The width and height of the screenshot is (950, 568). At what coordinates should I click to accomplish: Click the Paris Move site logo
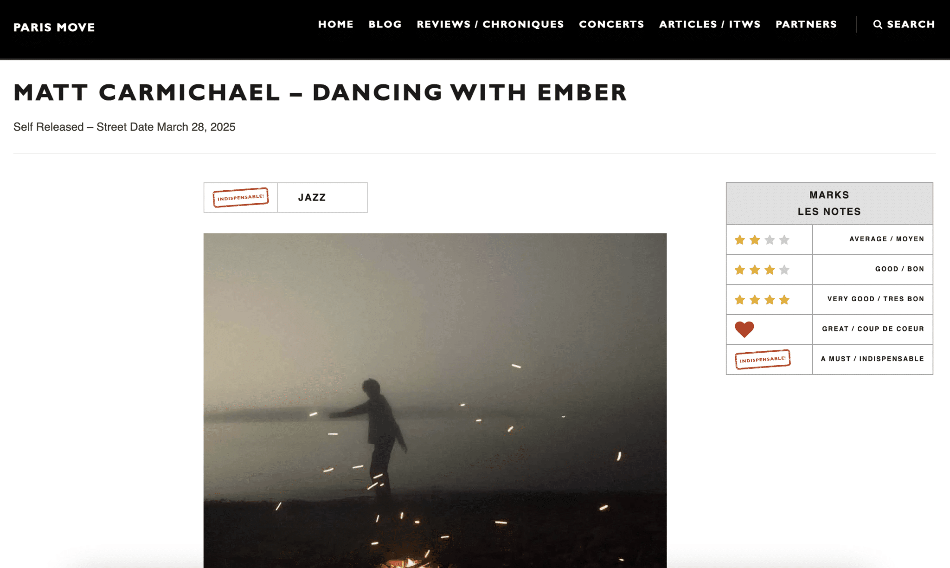[54, 27]
